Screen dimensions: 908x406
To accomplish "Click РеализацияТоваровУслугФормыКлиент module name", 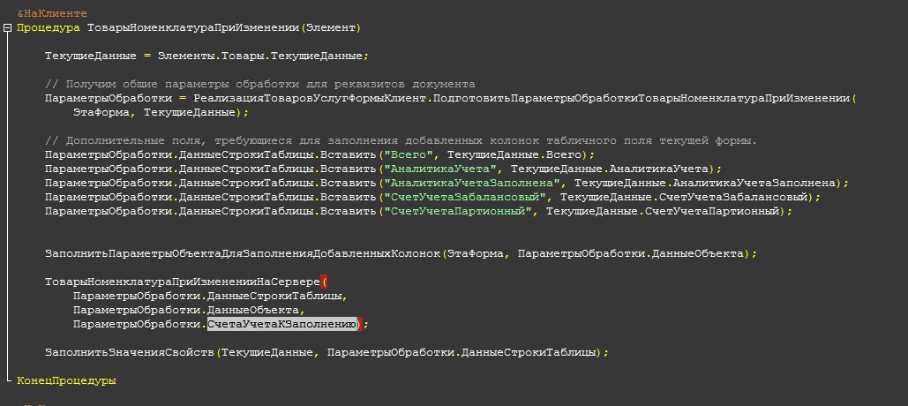I will 311,98.
